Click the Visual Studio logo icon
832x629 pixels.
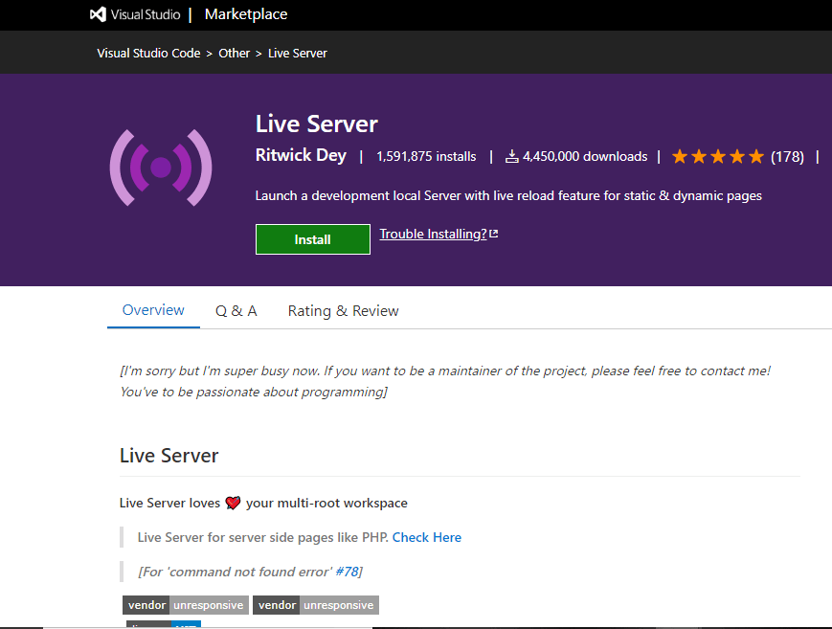coord(98,14)
